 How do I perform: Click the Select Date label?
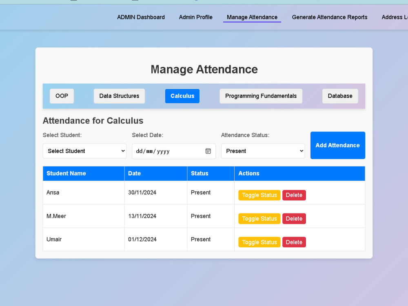[148, 135]
